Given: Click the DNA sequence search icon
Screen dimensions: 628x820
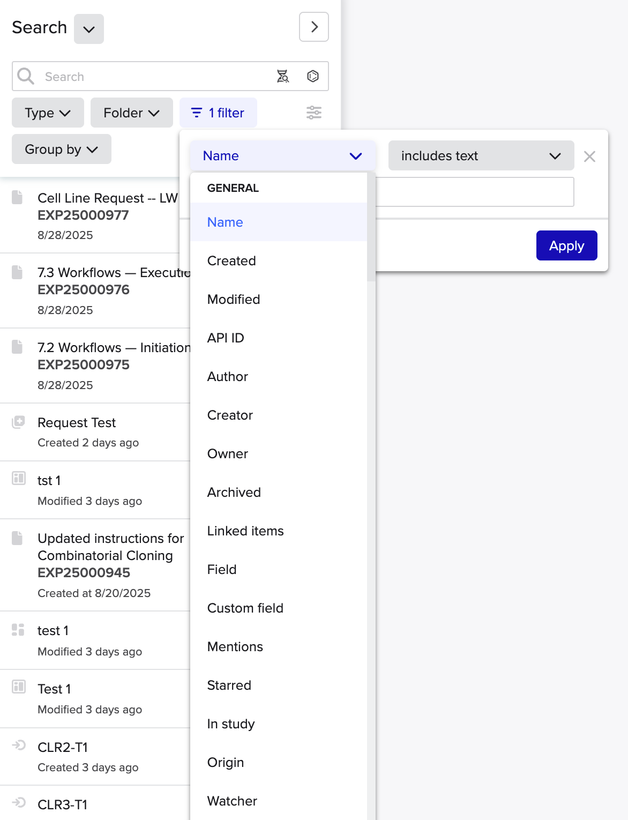Looking at the screenshot, I should click(282, 76).
